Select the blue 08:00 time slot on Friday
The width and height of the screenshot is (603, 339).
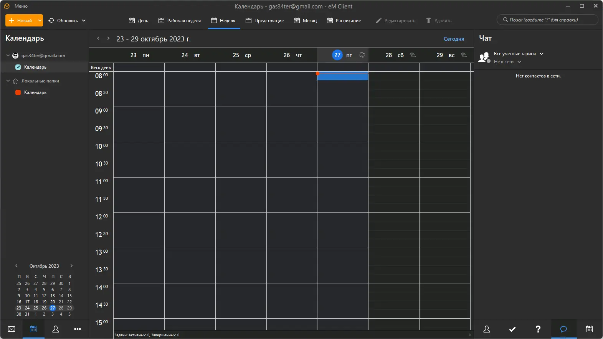click(343, 76)
